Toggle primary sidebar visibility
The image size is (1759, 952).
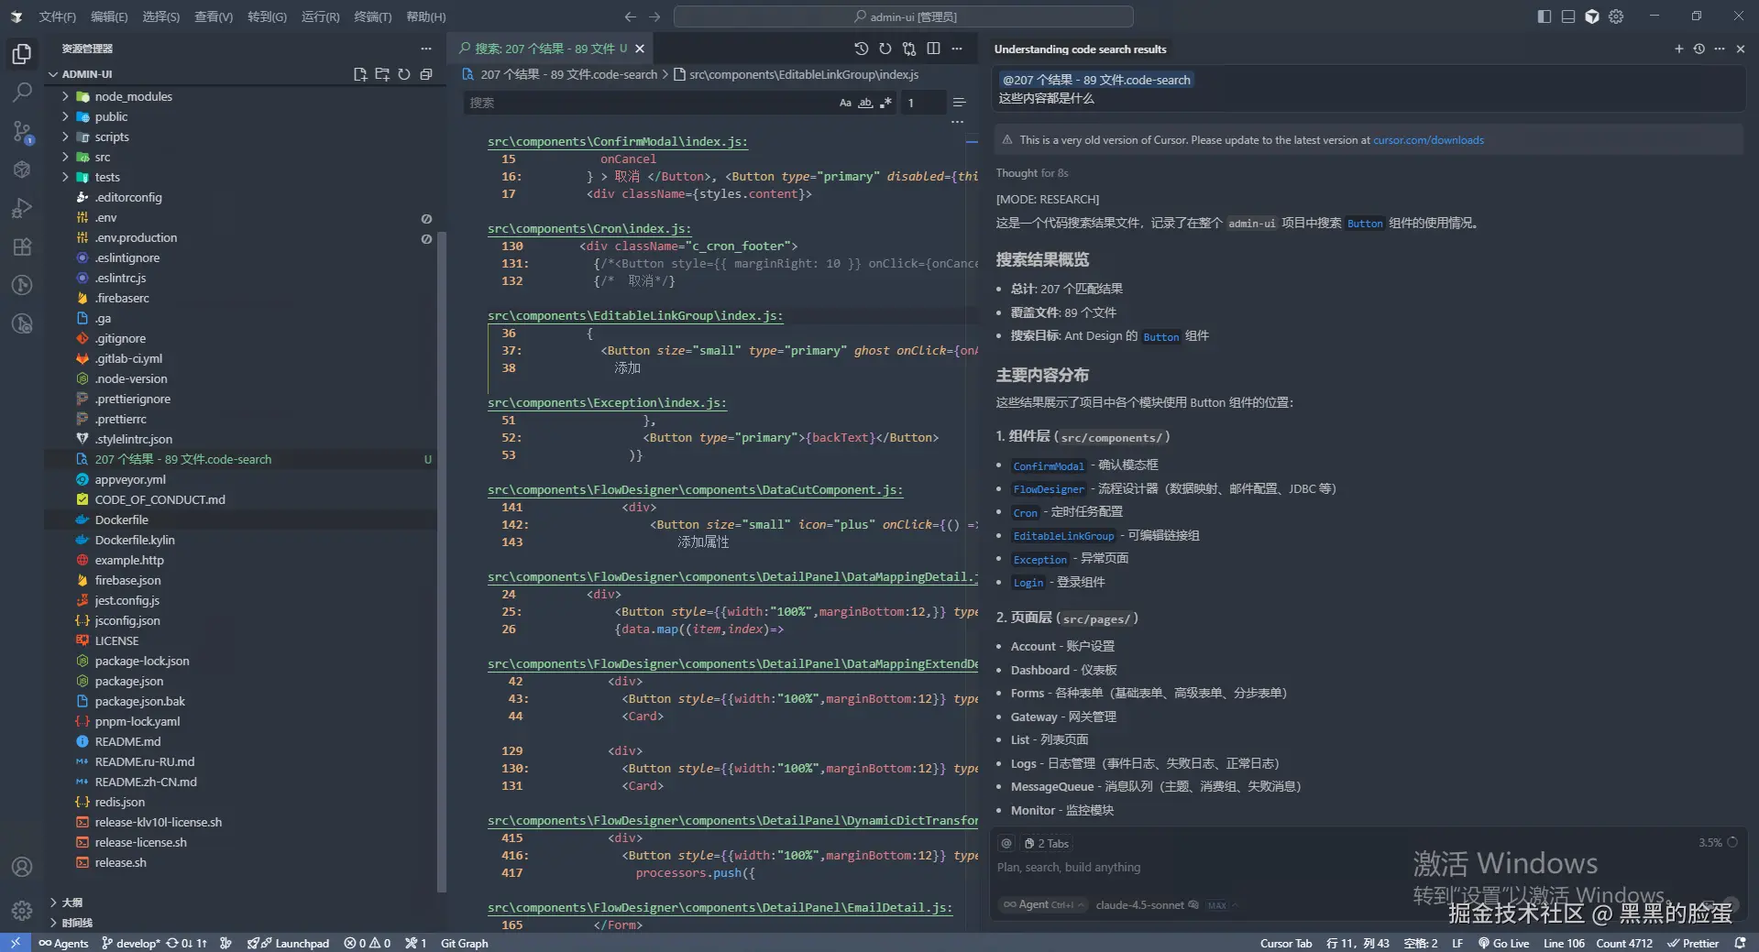click(x=1545, y=16)
